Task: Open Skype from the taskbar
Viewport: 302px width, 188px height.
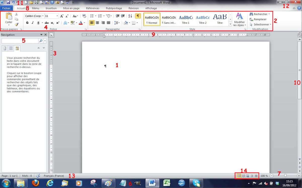Action: click(x=196, y=183)
